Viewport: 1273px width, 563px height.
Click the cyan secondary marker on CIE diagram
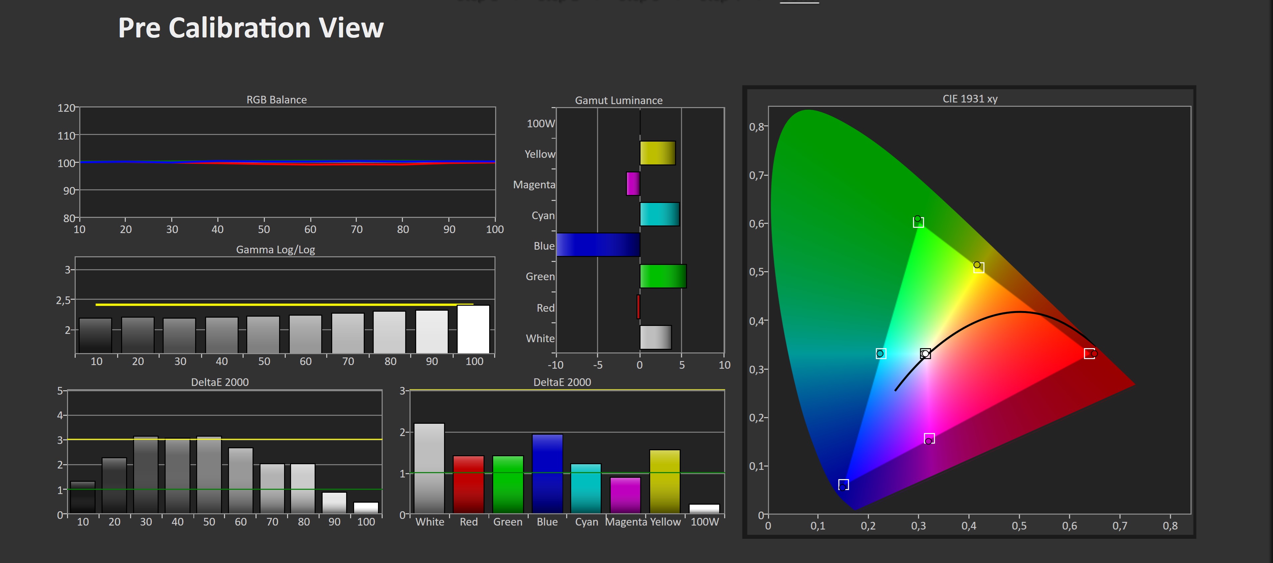pyautogui.click(x=881, y=353)
